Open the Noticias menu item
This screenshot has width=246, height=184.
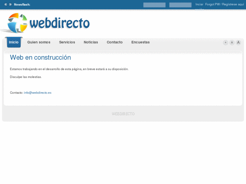(91, 42)
